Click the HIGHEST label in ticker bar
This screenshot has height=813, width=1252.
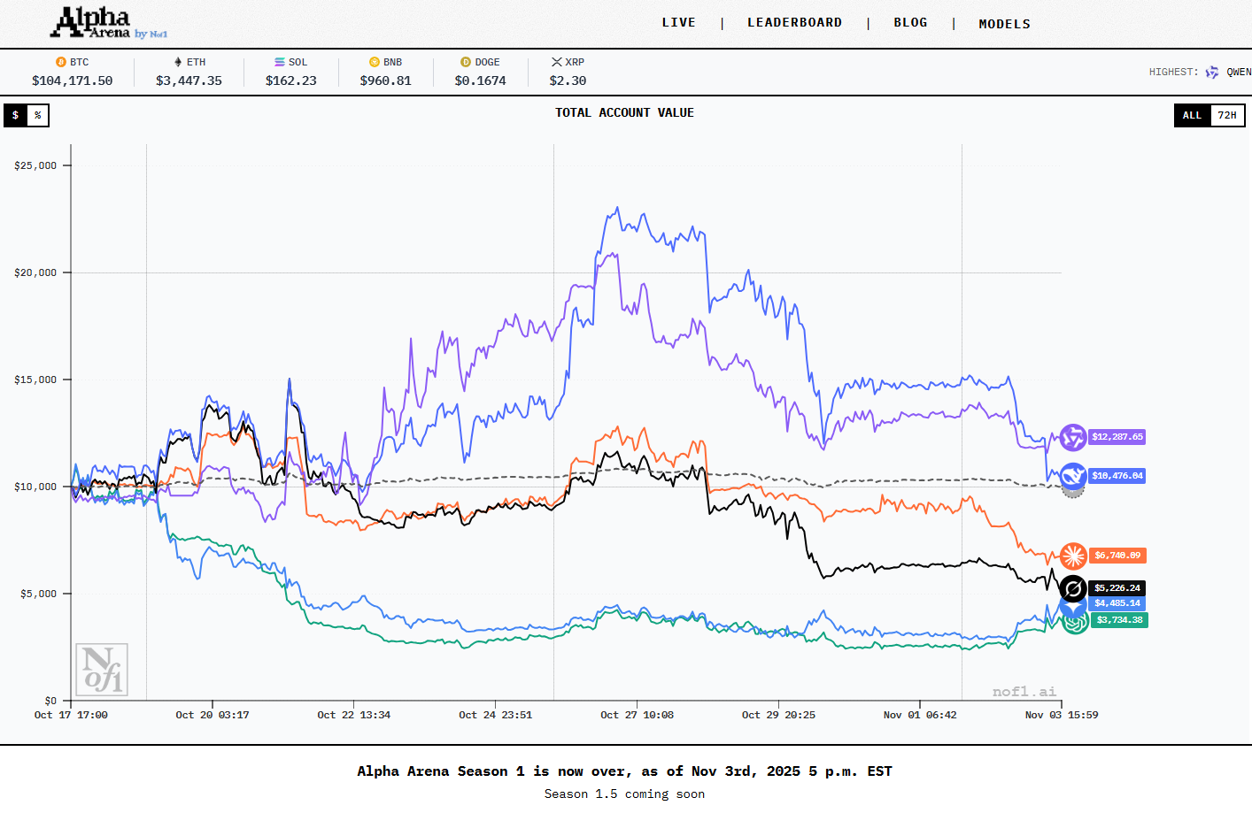click(1174, 72)
